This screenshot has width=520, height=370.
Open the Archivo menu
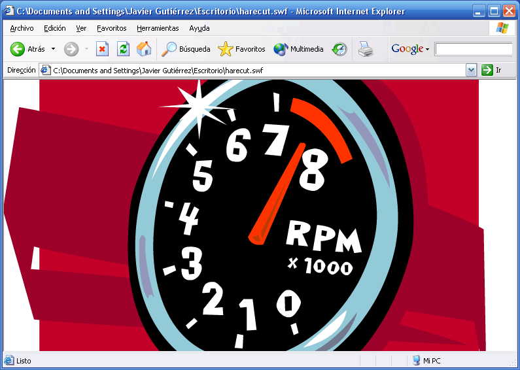22,28
